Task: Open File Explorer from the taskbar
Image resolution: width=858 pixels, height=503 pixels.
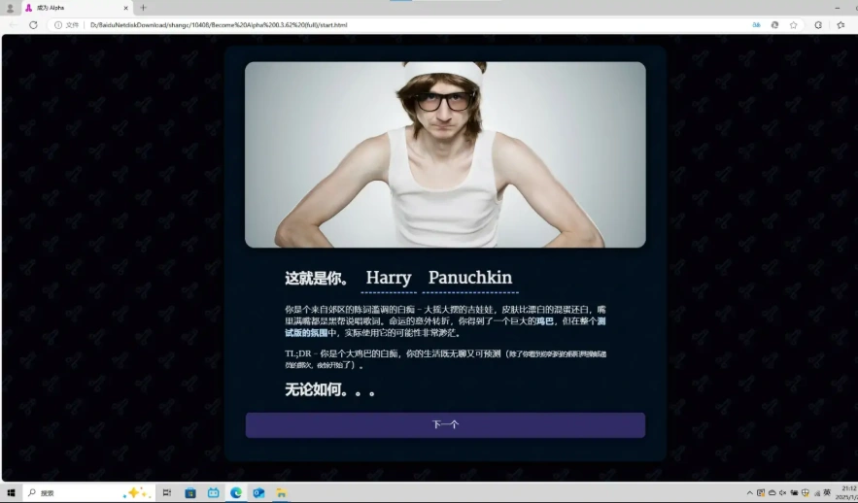Action: (281, 493)
